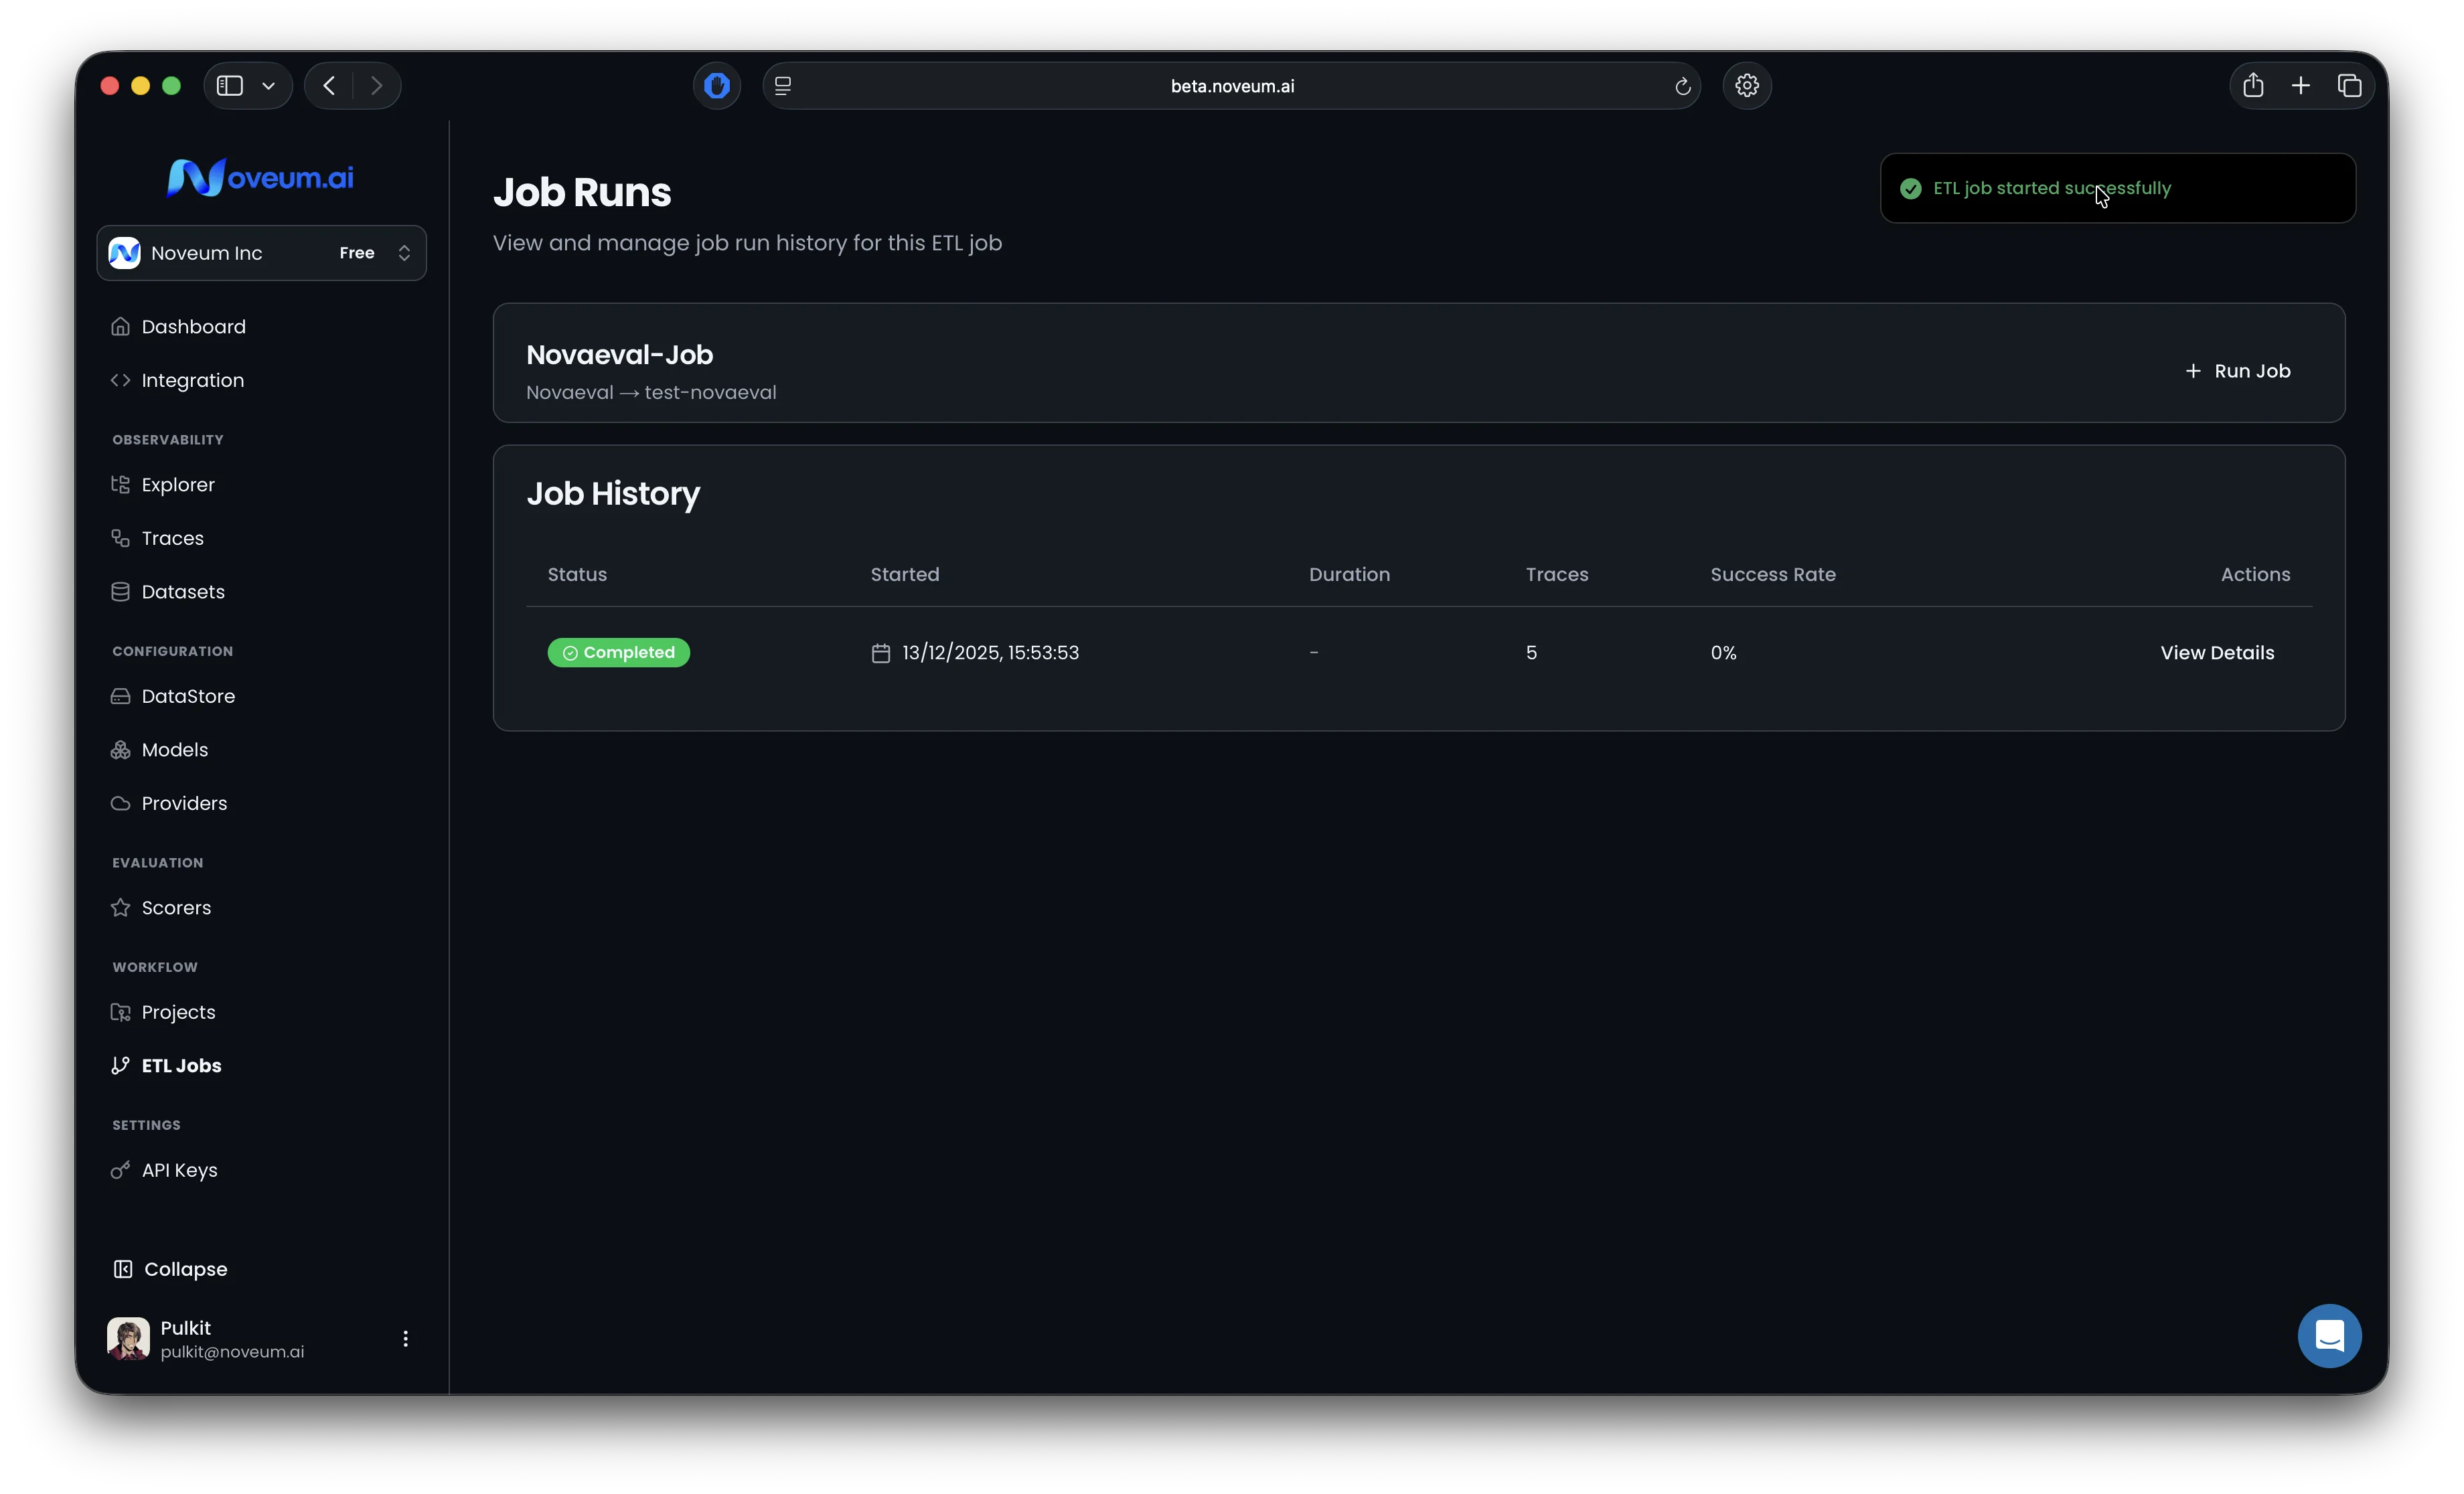The height and width of the screenshot is (1494, 2464).
Task: Open Scorers page from sidebar
Action: pyautogui.click(x=176, y=908)
